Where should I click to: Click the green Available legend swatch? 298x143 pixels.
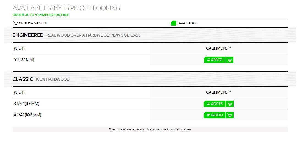173,23
